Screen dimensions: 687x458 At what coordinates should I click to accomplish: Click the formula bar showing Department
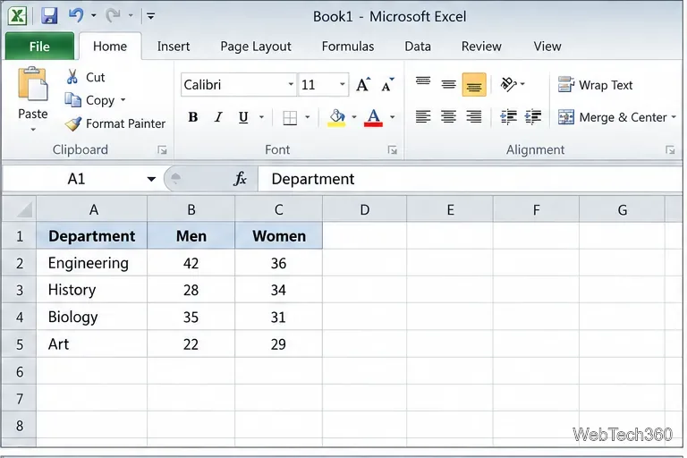tap(470, 179)
